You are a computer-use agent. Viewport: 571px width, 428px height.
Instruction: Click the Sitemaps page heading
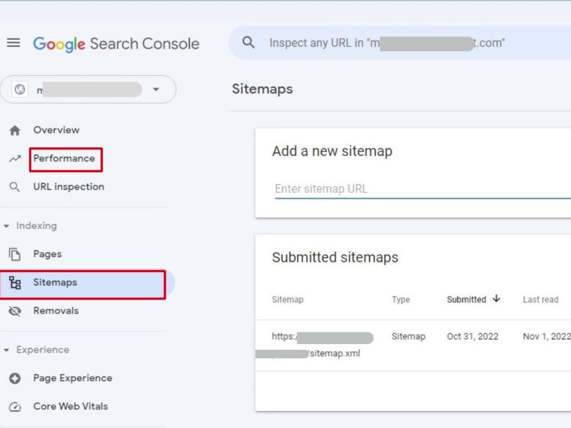pyautogui.click(x=262, y=89)
